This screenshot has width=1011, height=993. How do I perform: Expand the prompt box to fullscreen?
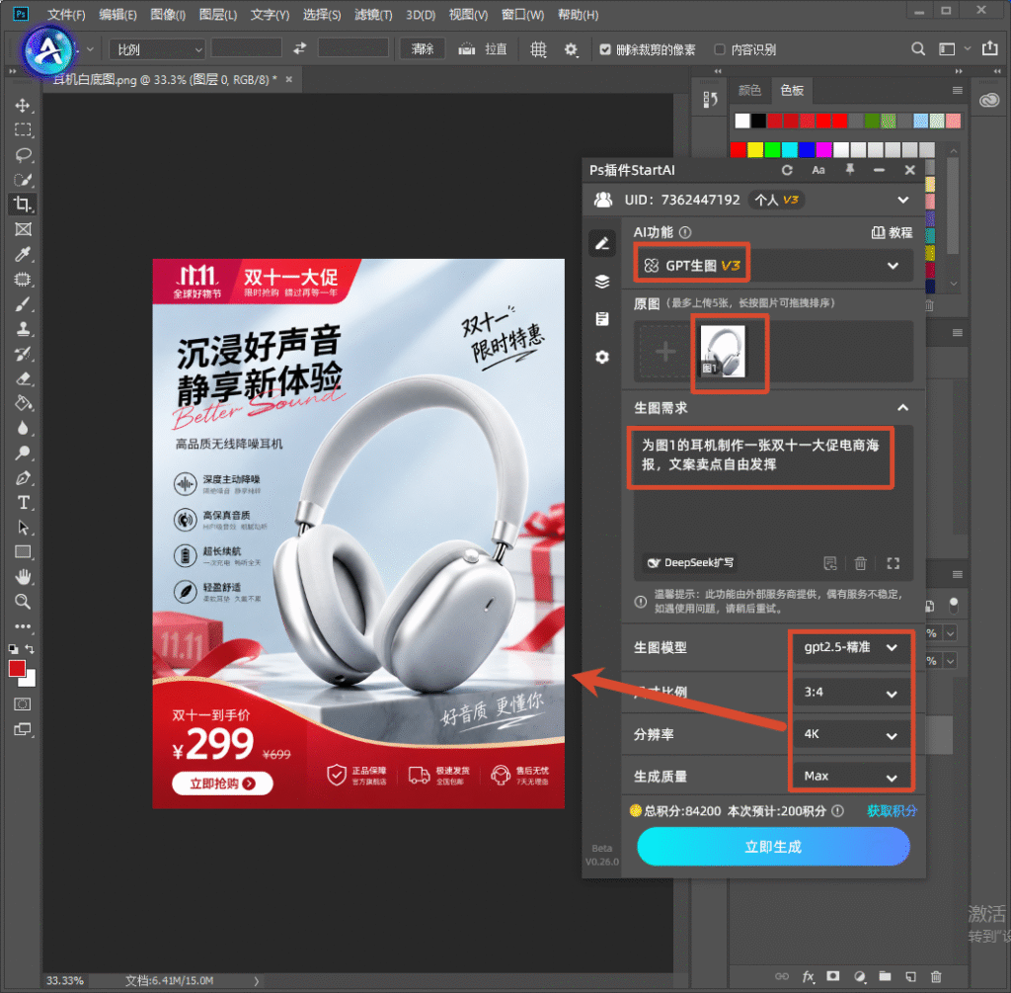coord(893,563)
